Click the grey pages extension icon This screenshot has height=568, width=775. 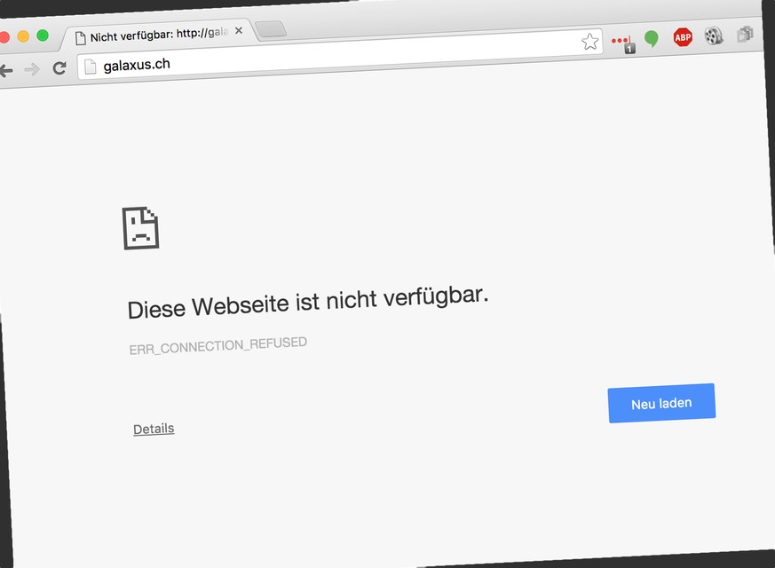click(745, 34)
